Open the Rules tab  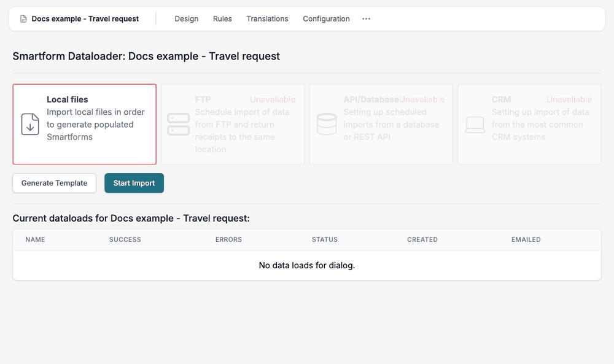(222, 19)
